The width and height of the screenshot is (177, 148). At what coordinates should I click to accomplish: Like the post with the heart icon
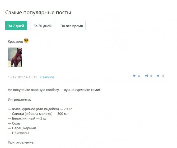click(x=134, y=76)
